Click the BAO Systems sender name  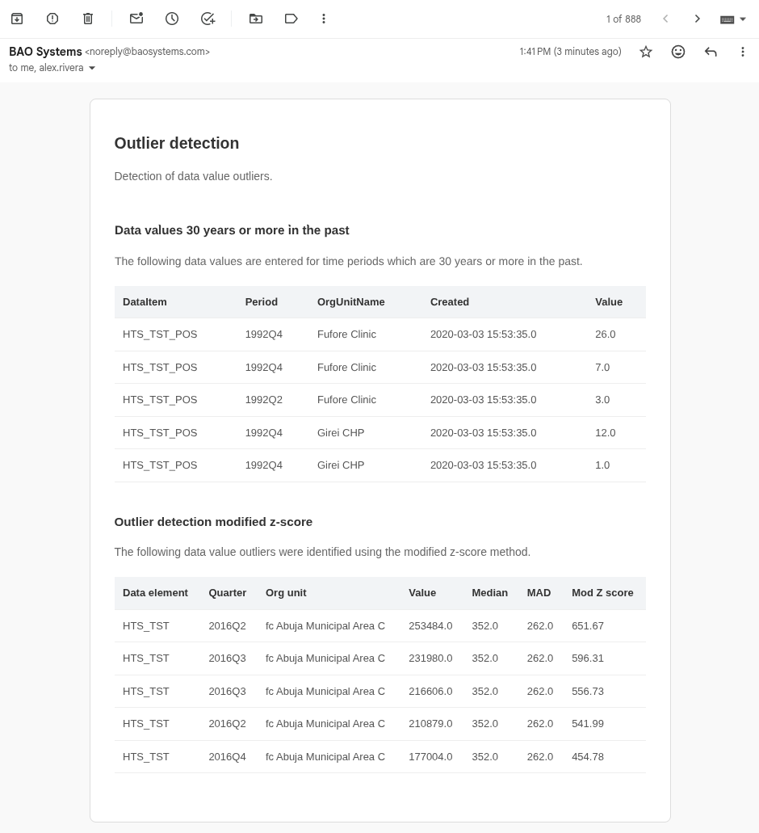45,52
